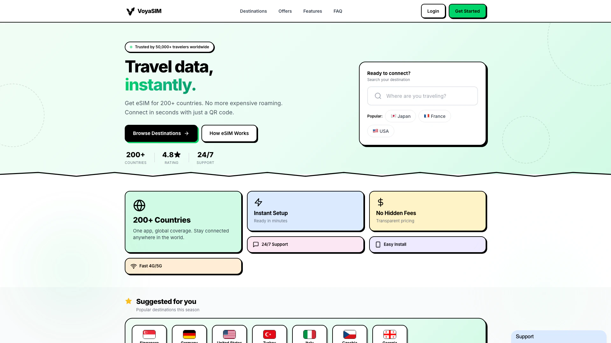The height and width of the screenshot is (343, 611).
Task: Click the dollar sign No Hidden Fees icon
Action: tap(380, 203)
